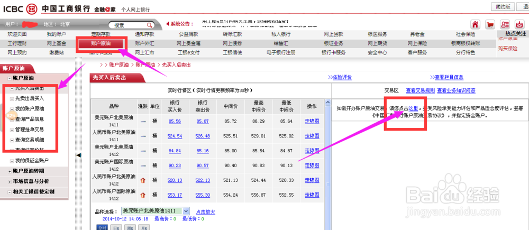Open 走势图 for 美元账户北美原油 1411
The width and height of the screenshot is (529, 230).
coord(312,121)
